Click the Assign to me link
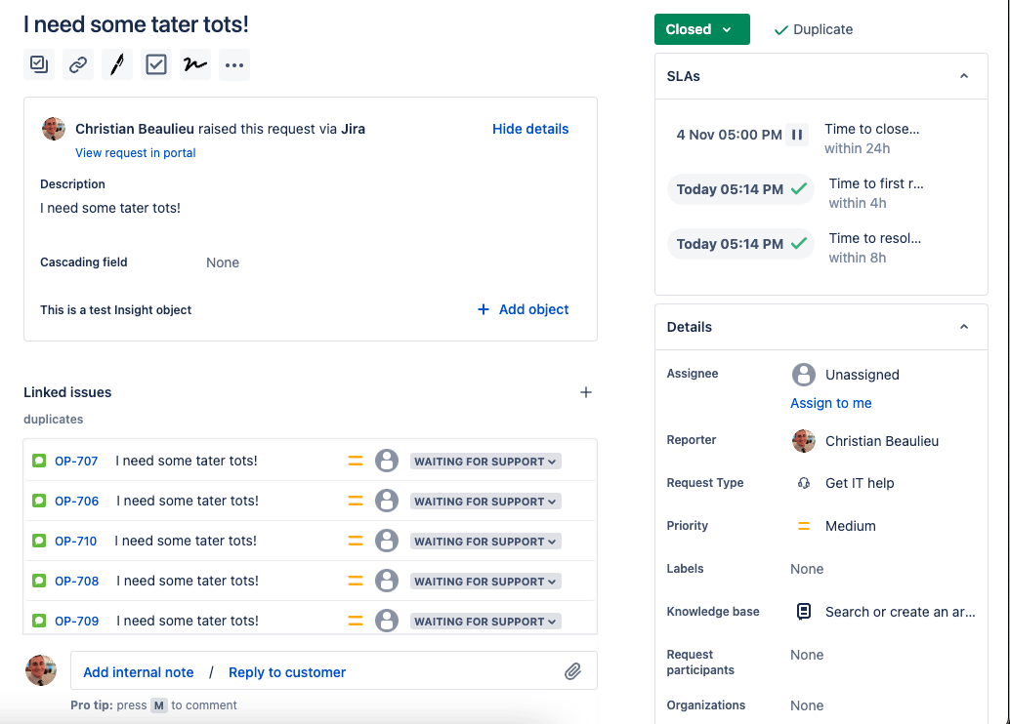 coord(831,403)
